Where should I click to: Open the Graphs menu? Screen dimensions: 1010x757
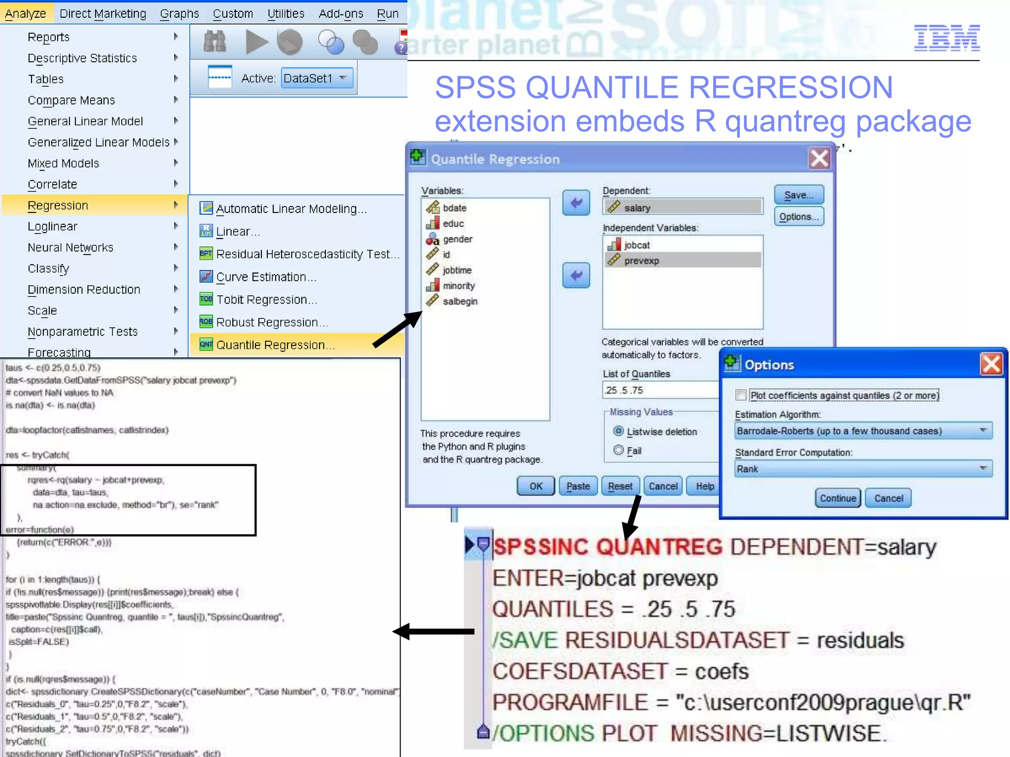tap(180, 13)
